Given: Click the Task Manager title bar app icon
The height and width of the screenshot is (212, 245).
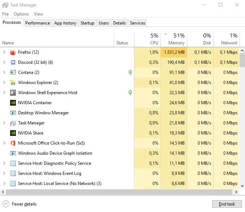Looking at the screenshot, I should coord(5,5).
